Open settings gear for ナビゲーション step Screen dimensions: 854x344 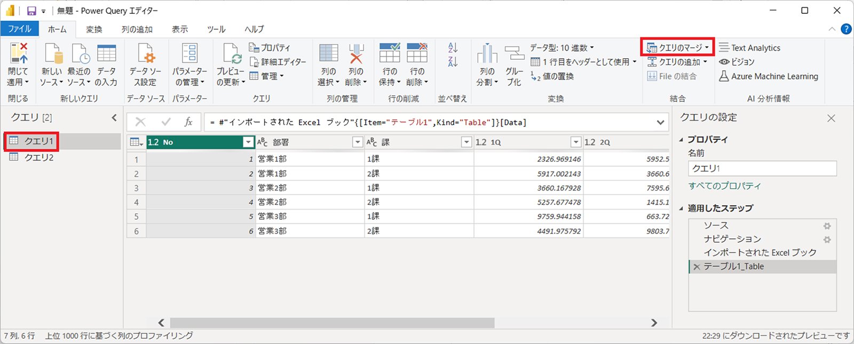[827, 239]
